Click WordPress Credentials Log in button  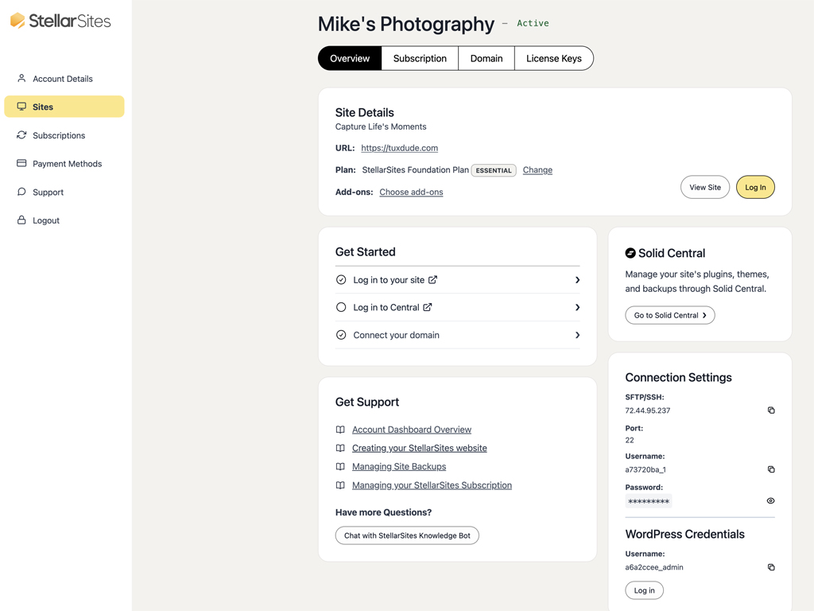coord(644,590)
